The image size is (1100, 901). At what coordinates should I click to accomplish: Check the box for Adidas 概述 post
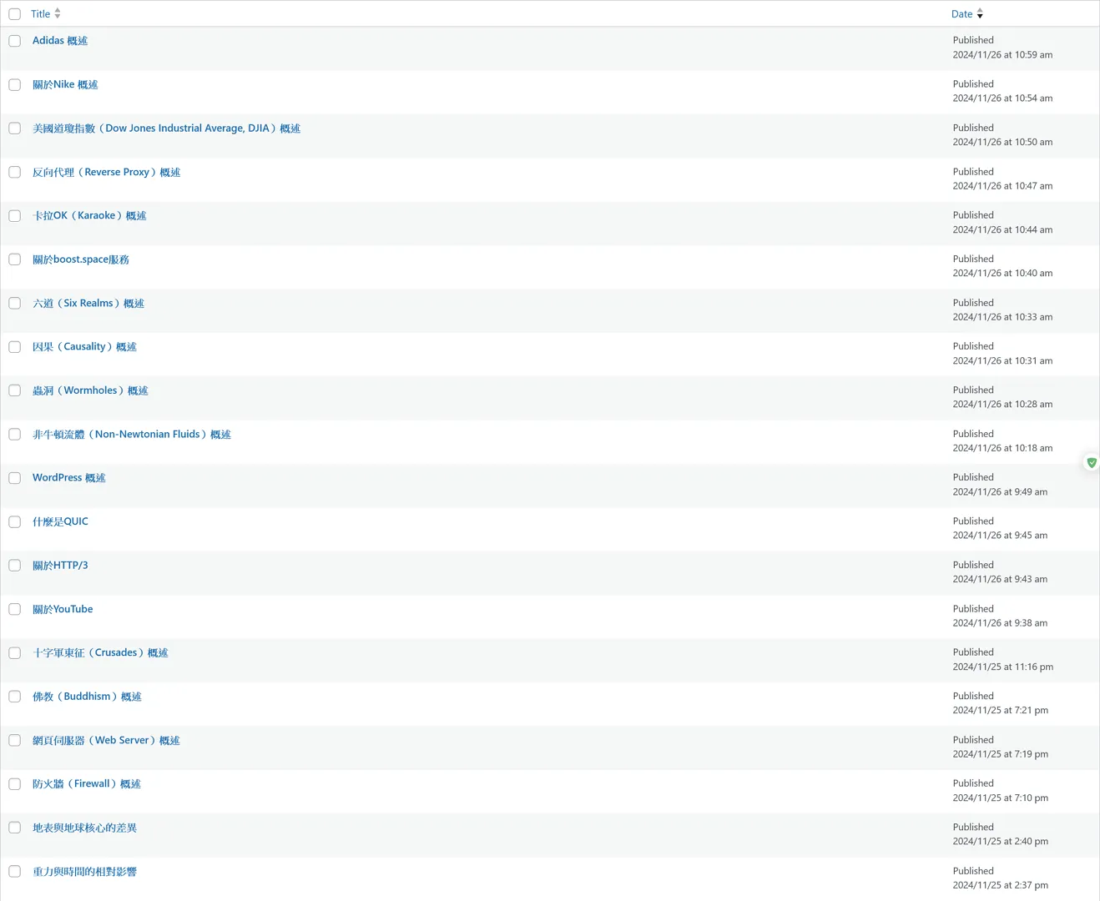pyautogui.click(x=15, y=41)
